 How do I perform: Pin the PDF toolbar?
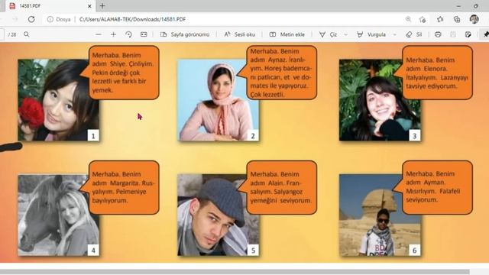[x=486, y=34]
